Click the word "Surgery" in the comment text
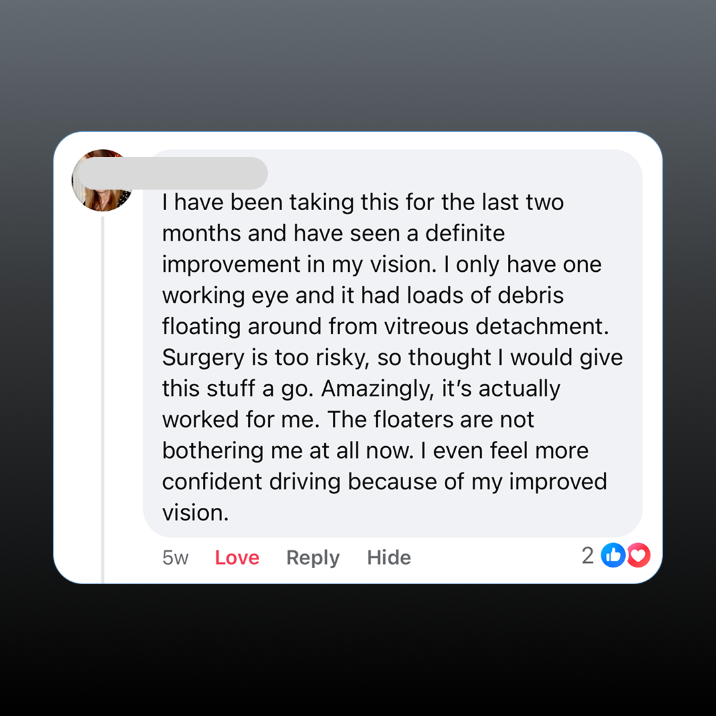Viewport: 716px width, 716px height. point(203,357)
